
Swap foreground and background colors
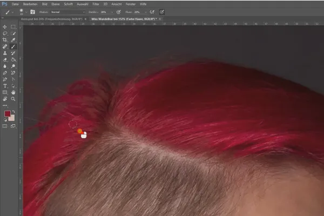tap(13, 112)
